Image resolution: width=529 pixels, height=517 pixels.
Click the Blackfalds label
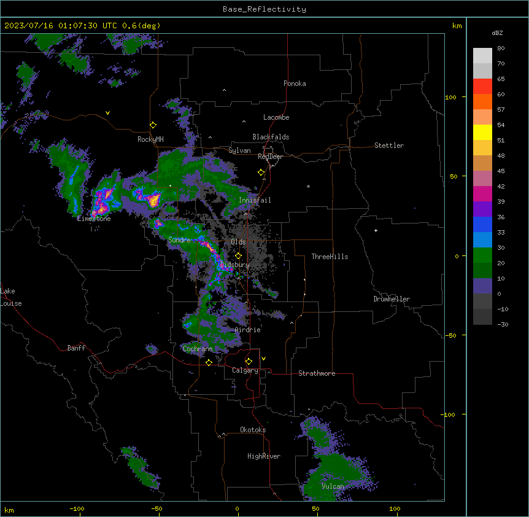coord(271,137)
